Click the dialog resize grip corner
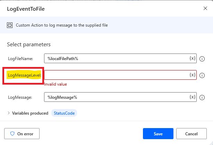This screenshot has height=145, width=213. coord(211,143)
